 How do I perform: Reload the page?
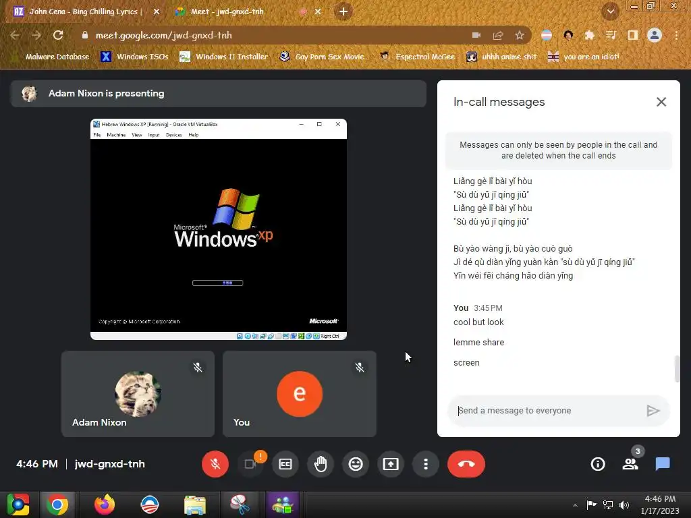[x=58, y=35]
